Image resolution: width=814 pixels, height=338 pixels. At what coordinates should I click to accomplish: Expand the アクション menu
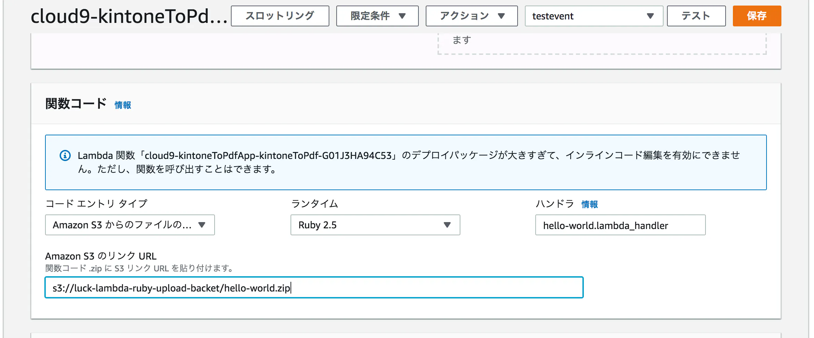(471, 16)
